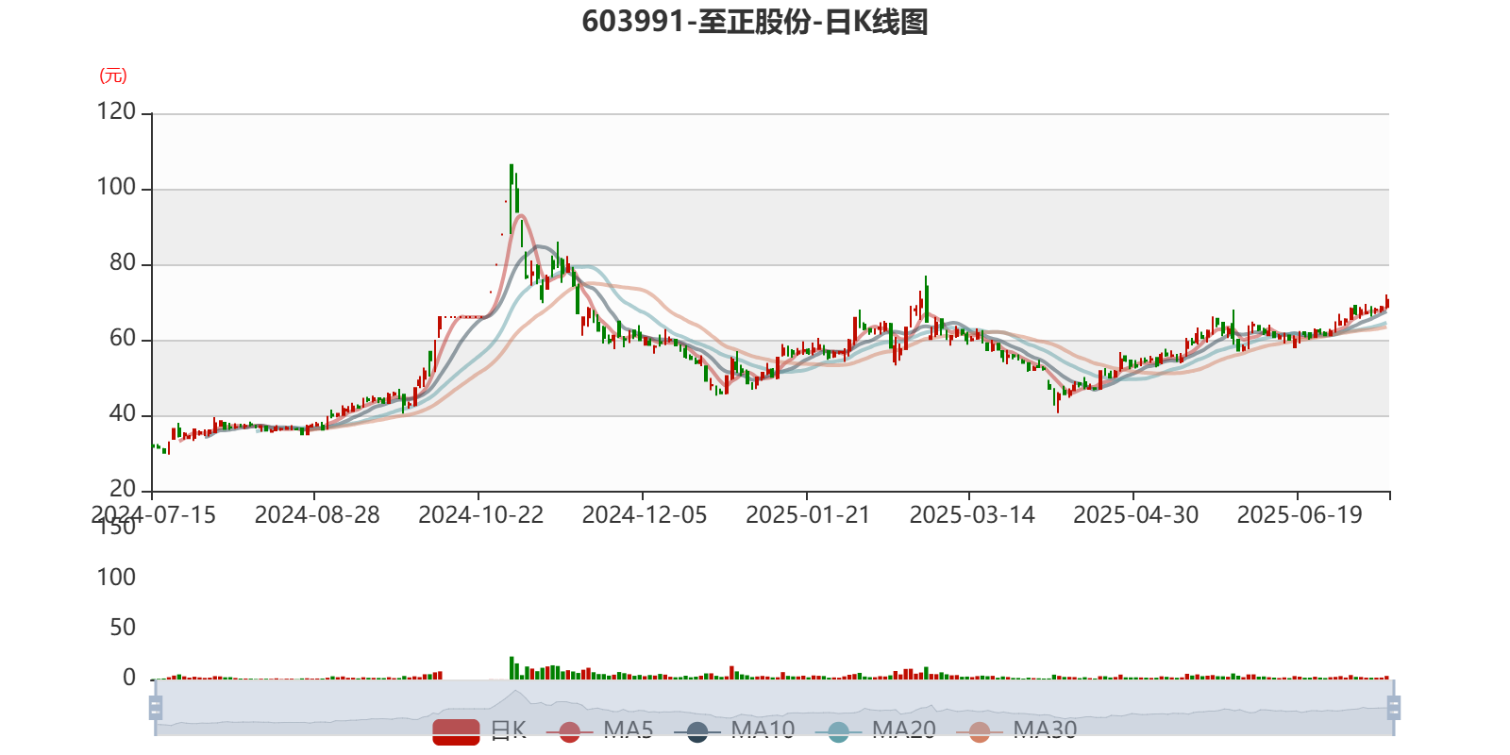Click the 2024-08-28 date axis label

tap(317, 515)
